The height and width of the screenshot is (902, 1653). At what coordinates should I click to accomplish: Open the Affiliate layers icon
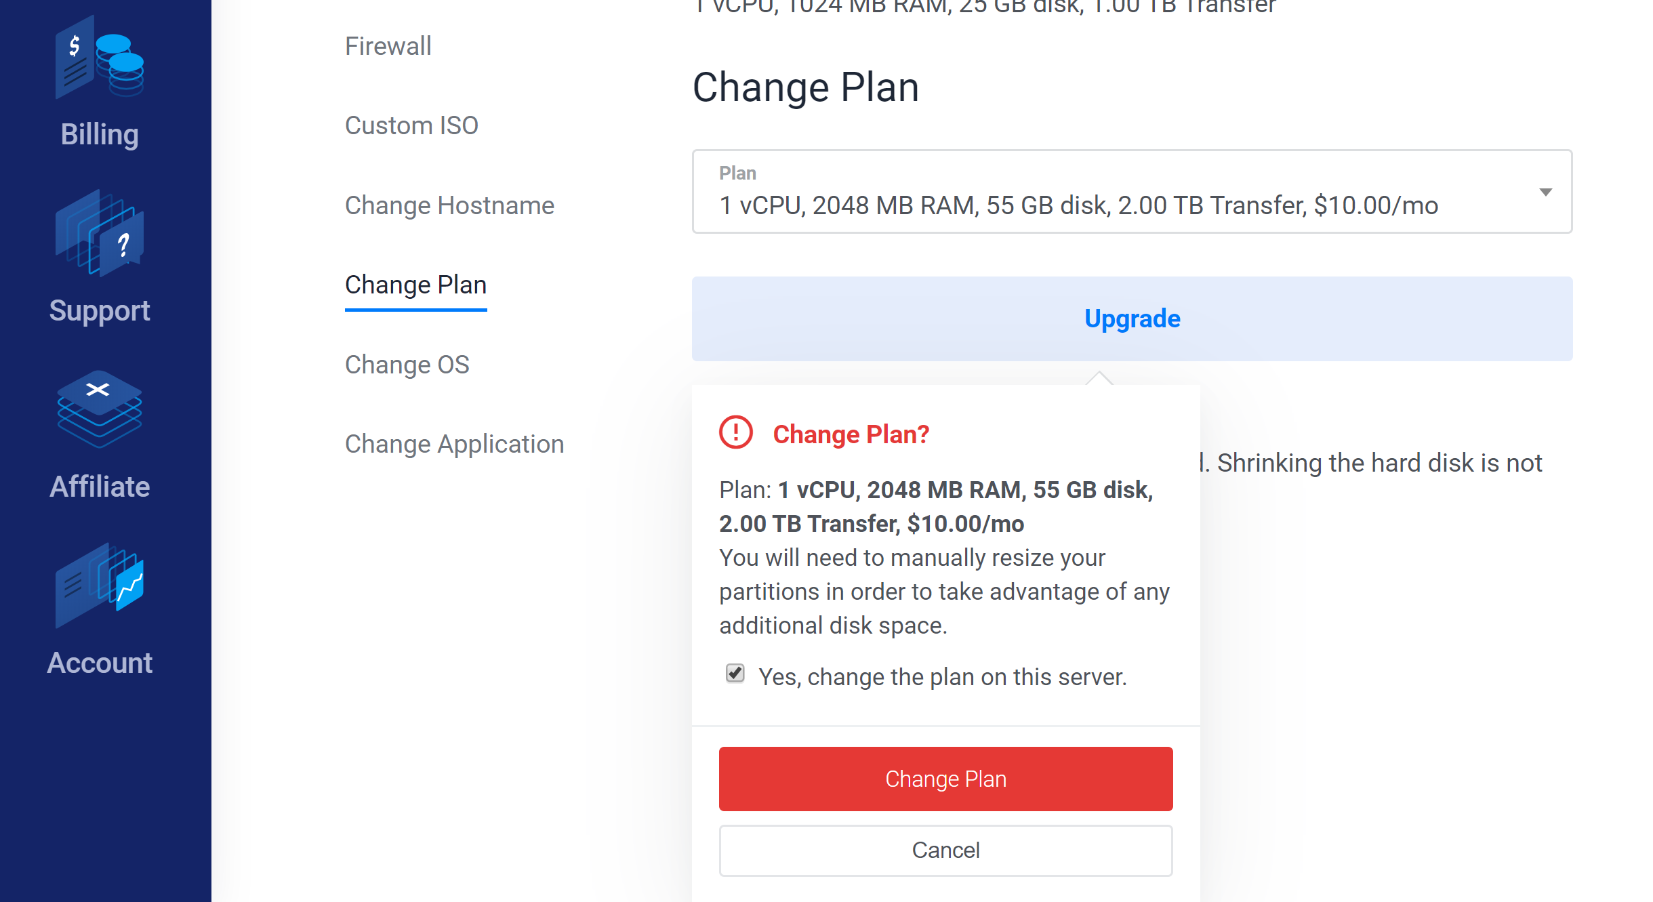[100, 409]
